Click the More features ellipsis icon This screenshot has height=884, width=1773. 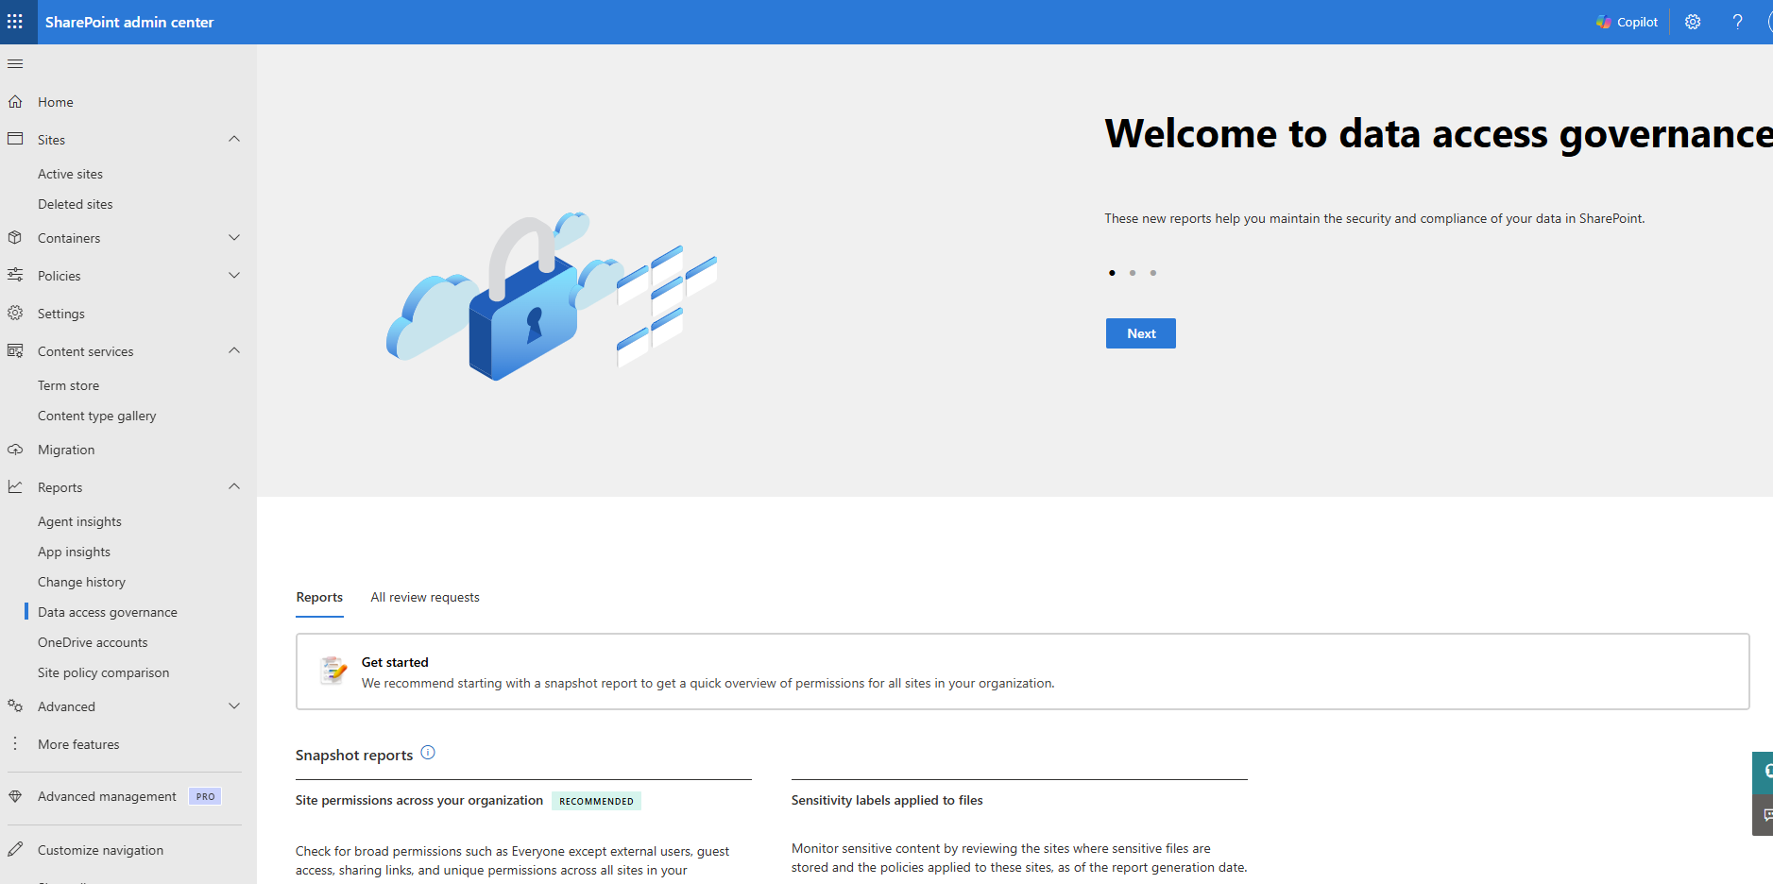(x=15, y=743)
